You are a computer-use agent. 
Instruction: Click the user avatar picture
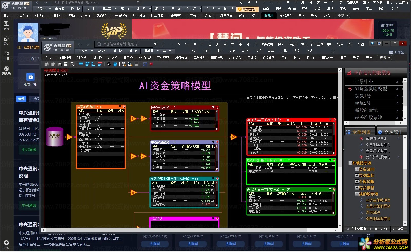(x=28, y=32)
